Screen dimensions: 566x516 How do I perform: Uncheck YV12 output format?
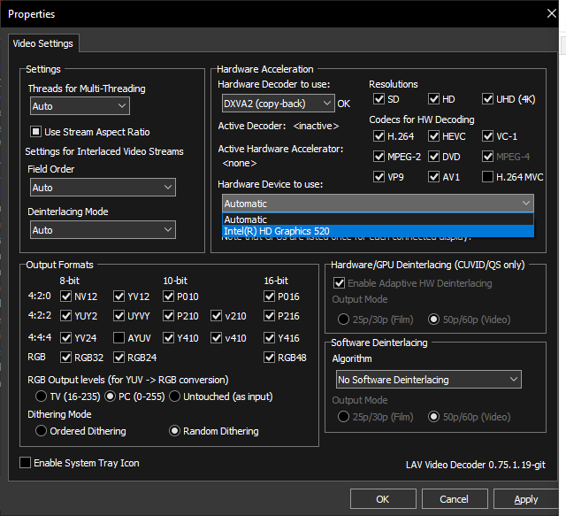(x=119, y=297)
